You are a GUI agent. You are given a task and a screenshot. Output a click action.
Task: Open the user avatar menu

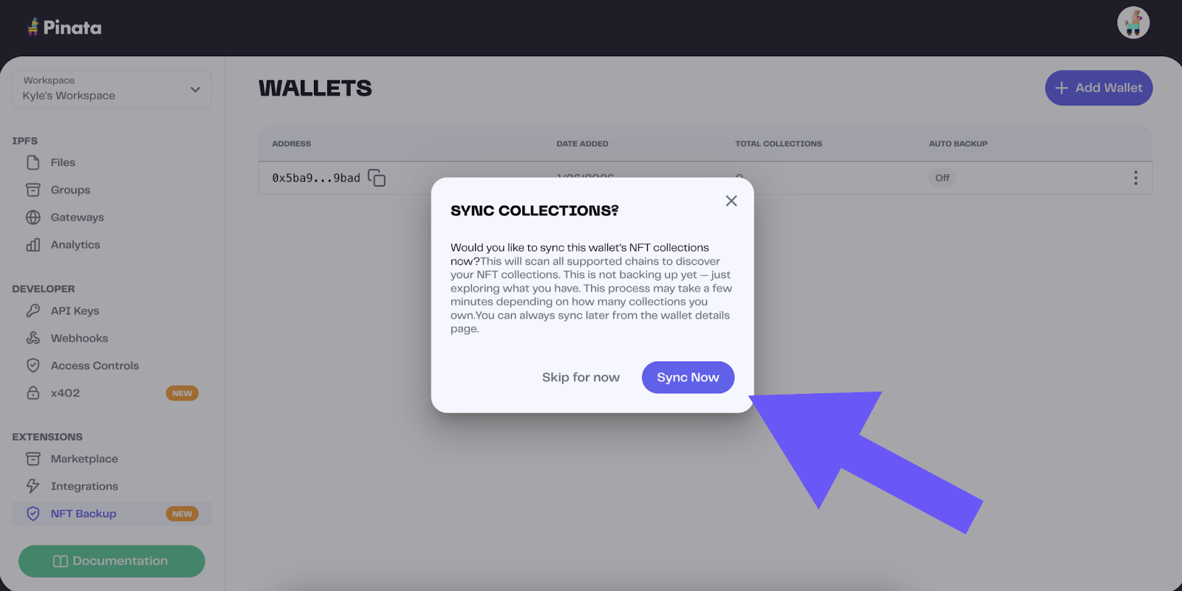pos(1133,23)
